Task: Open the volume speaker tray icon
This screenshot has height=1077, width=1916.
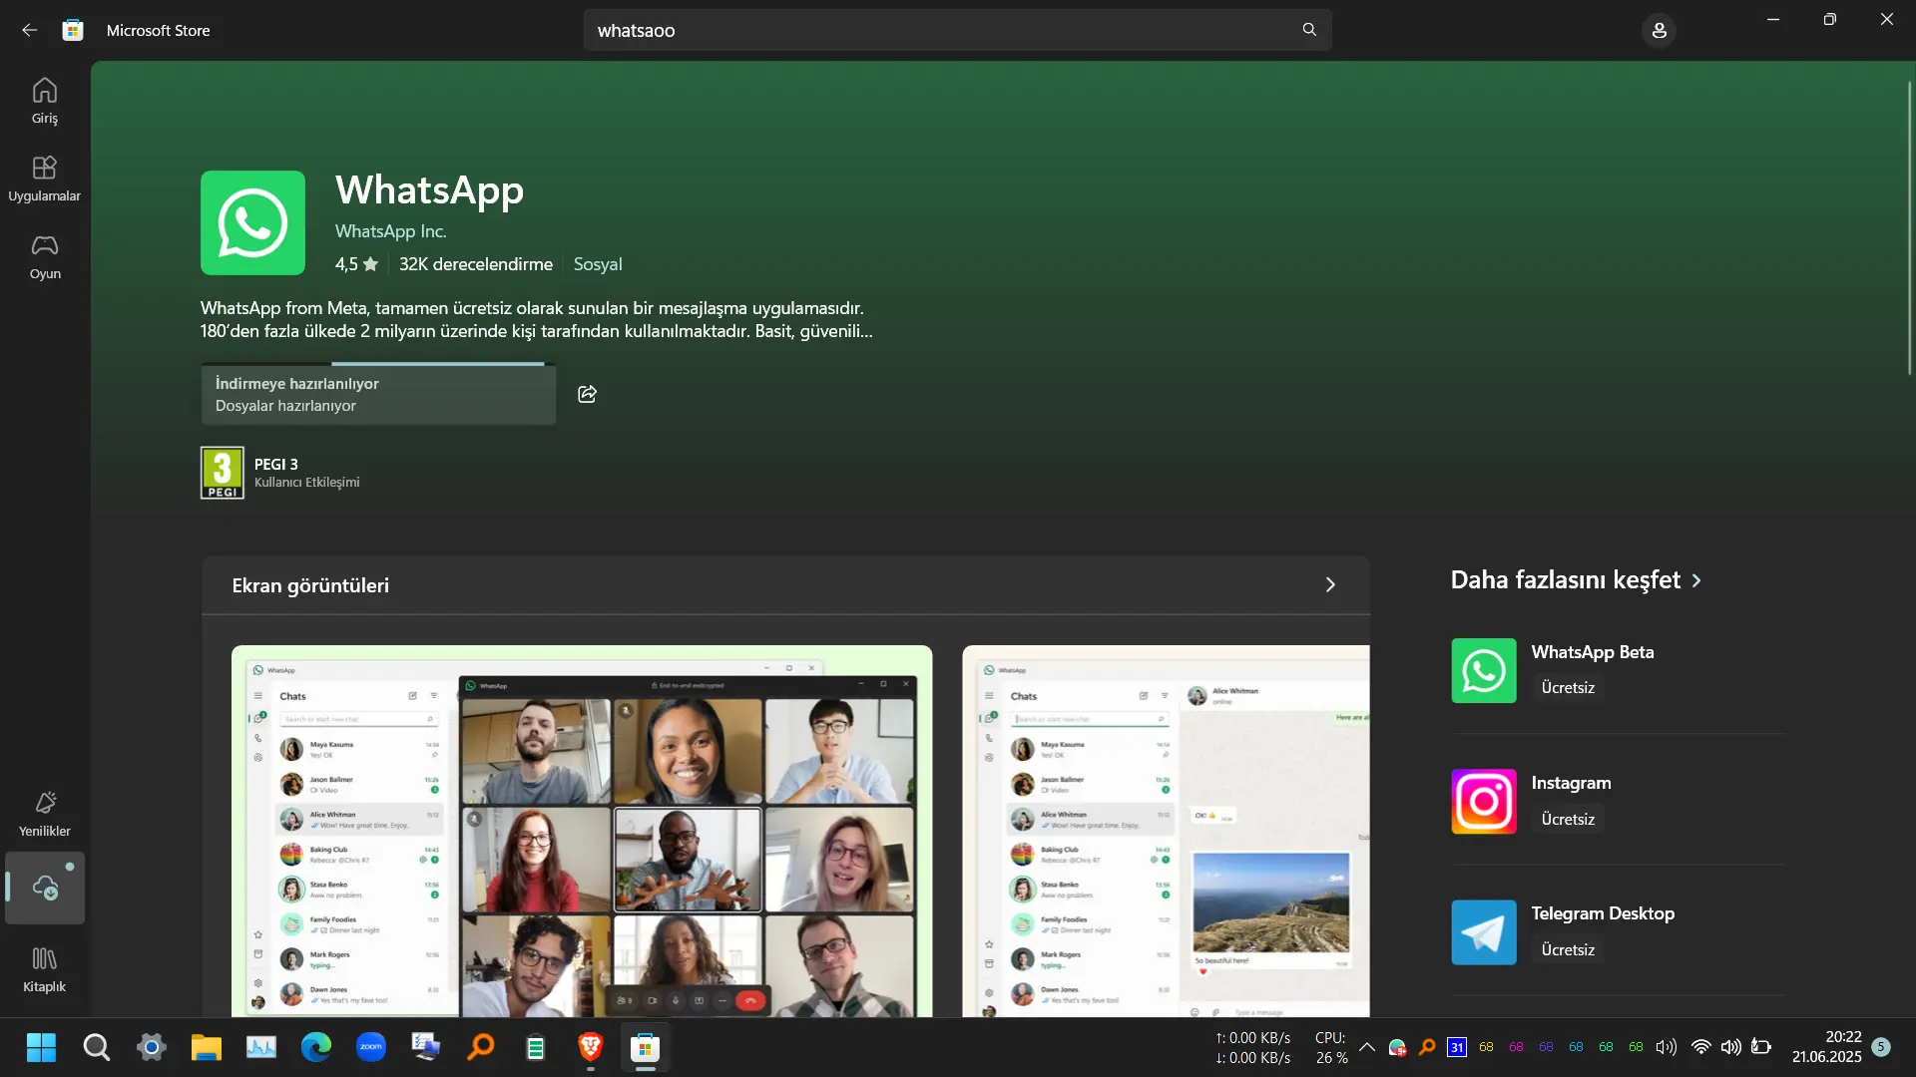Action: pos(1731,1047)
